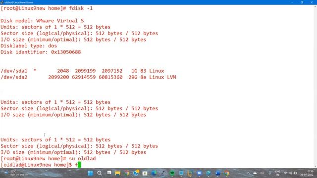Click the green terminal cursor block
The height and width of the screenshot is (178, 317).
click(79, 165)
